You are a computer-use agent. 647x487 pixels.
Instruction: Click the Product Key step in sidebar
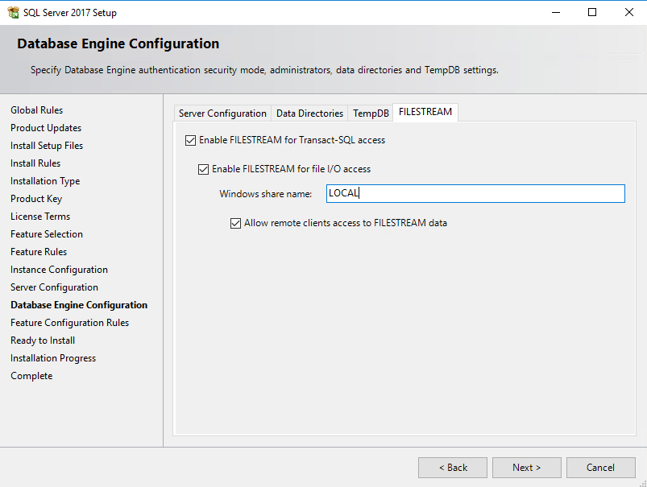[x=36, y=199]
